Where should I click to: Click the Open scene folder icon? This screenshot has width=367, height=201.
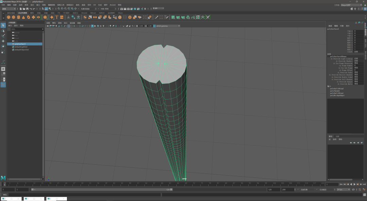click(24, 8)
